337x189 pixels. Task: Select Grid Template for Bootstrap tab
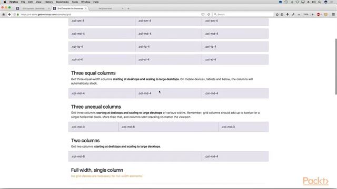tap(70, 8)
